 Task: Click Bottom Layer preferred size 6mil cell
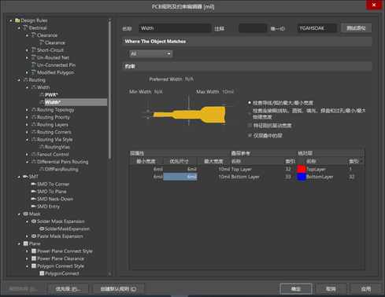click(x=180, y=177)
